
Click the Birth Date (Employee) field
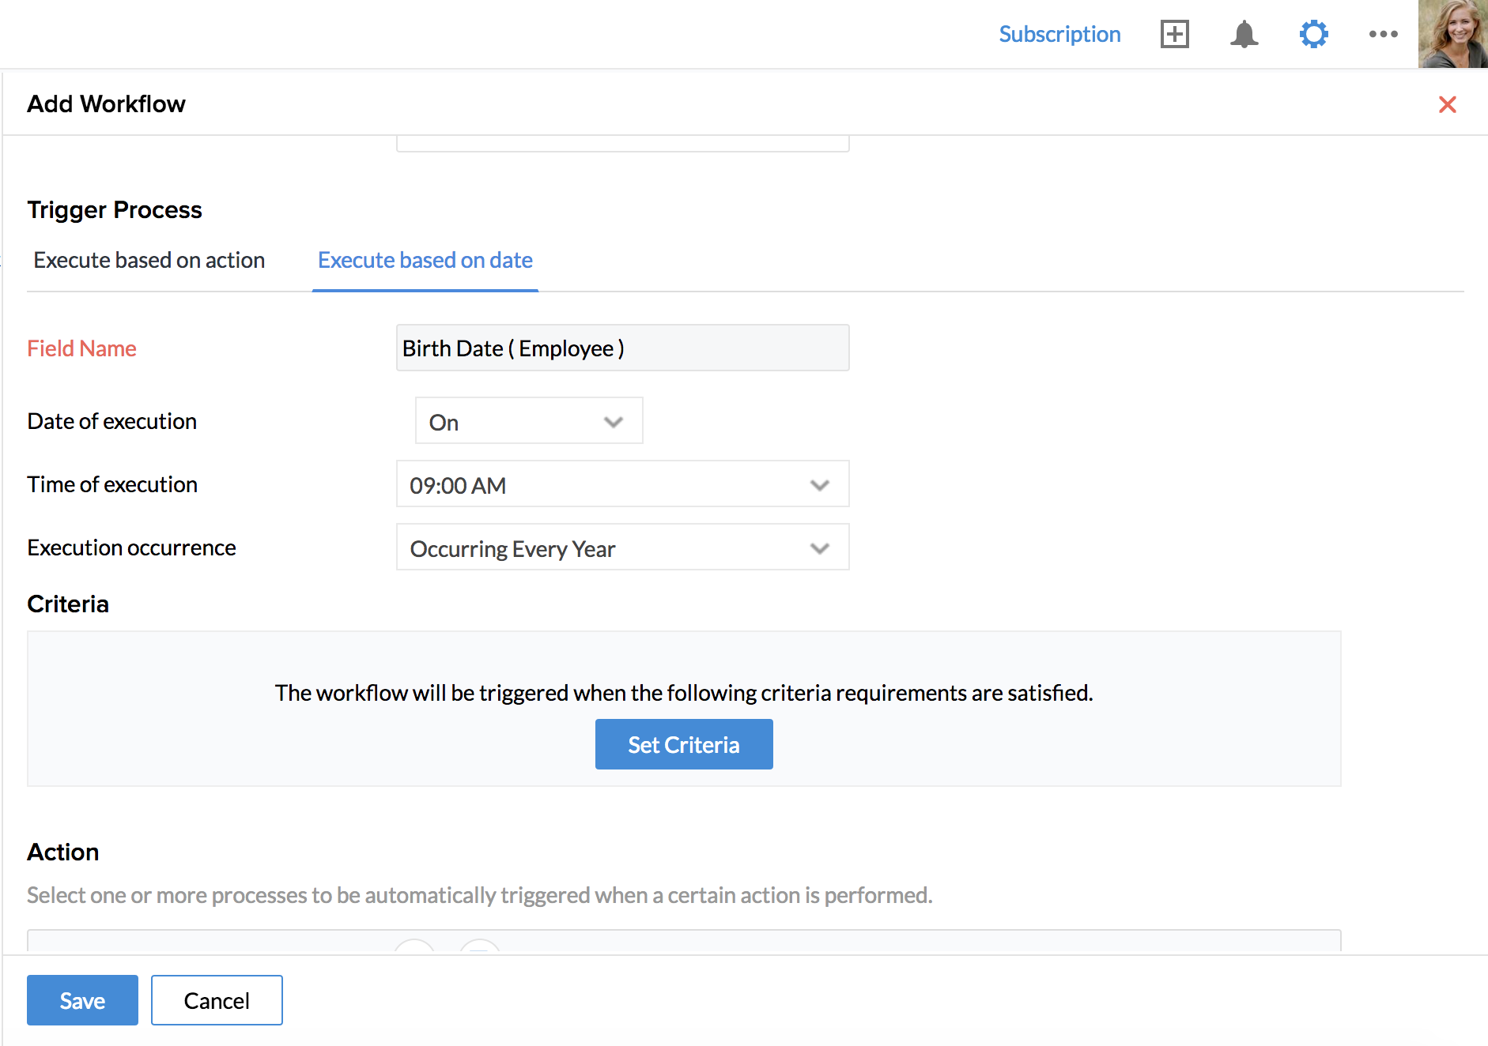[x=622, y=348]
